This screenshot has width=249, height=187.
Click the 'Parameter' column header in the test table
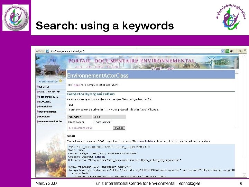pos(80,117)
